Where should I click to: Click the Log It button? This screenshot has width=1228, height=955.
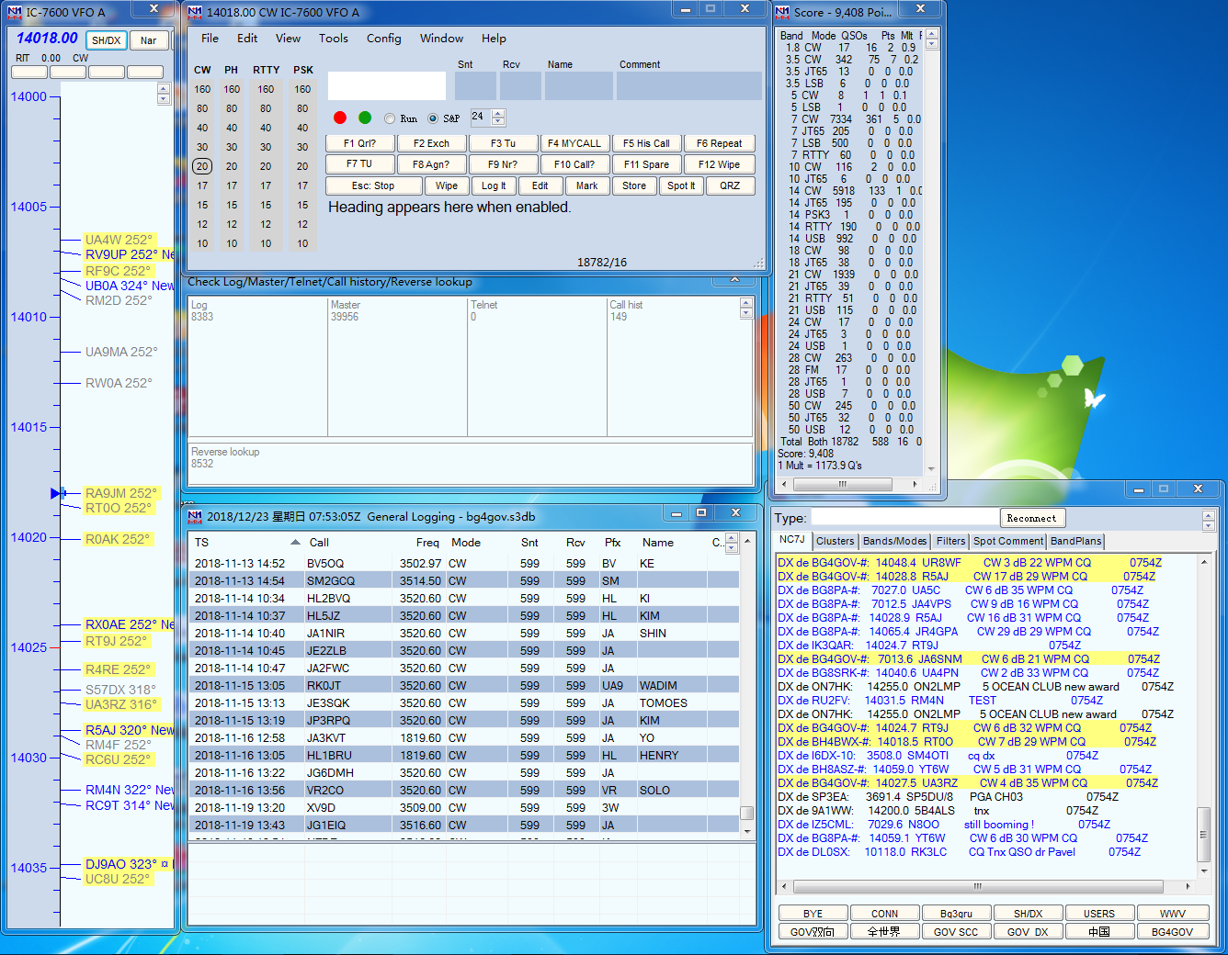[494, 185]
